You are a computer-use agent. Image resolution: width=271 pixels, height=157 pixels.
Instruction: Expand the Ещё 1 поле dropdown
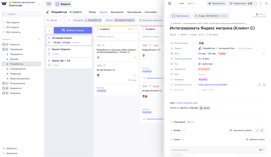pyautogui.click(x=206, y=90)
